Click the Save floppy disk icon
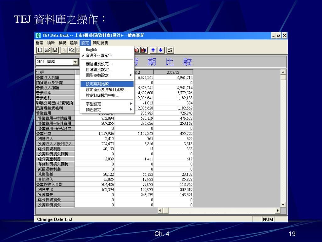This screenshot has width=322, height=242. pos(55,50)
